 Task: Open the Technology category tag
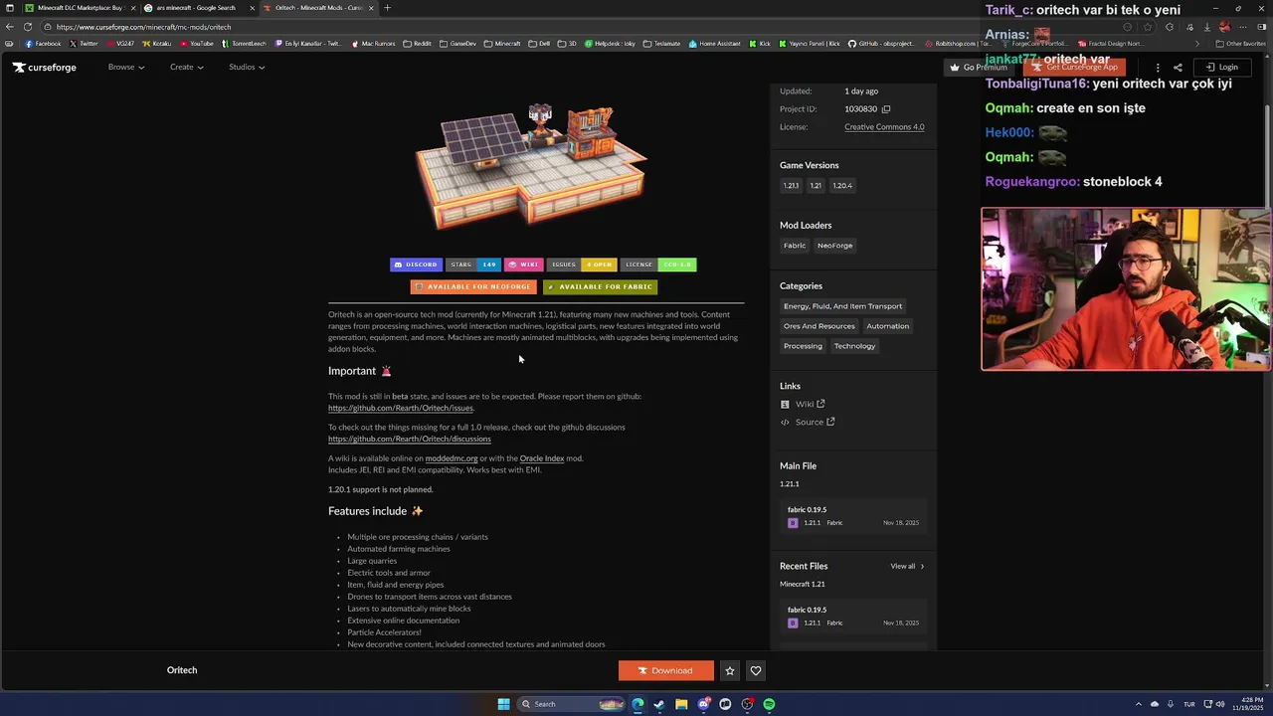(855, 346)
